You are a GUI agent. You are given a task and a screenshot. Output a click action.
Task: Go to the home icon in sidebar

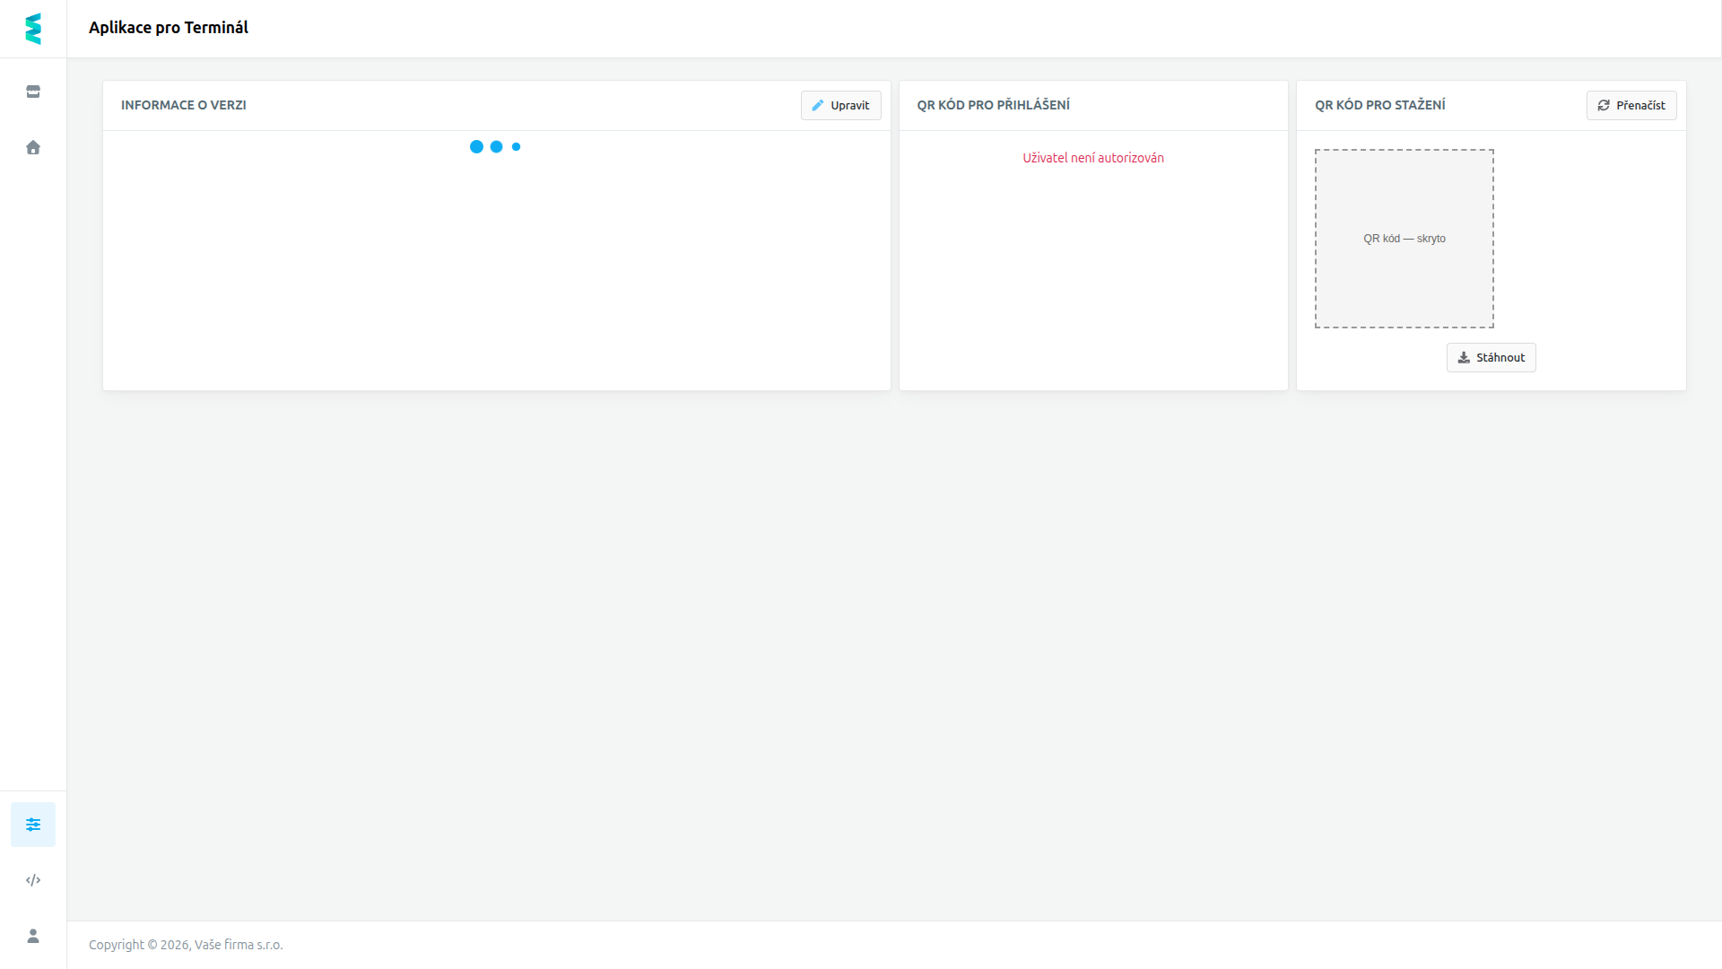click(x=33, y=147)
